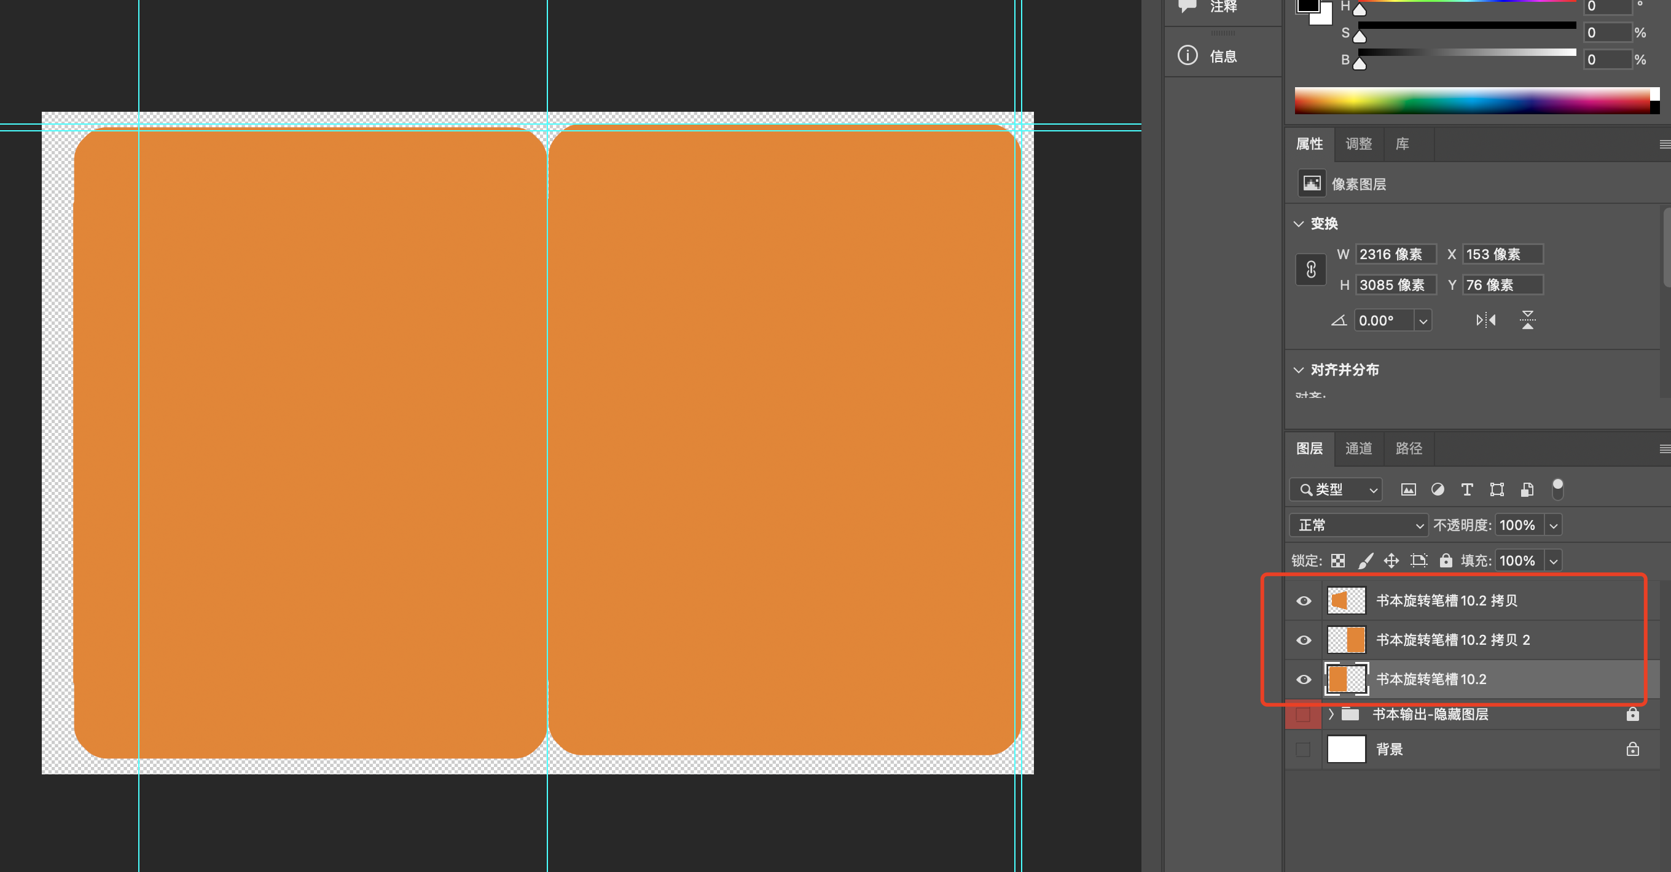Click the lock position move icon

(x=1391, y=561)
